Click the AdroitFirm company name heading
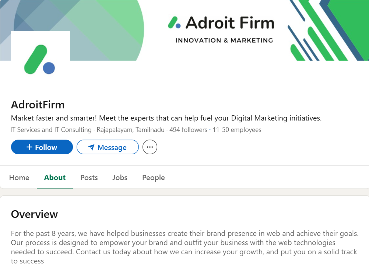Viewport: 369px width, 273px height. 38,105
